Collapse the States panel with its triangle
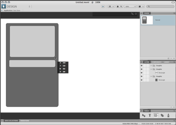The width and height of the screenshot is (176, 125). click(x=141, y=13)
